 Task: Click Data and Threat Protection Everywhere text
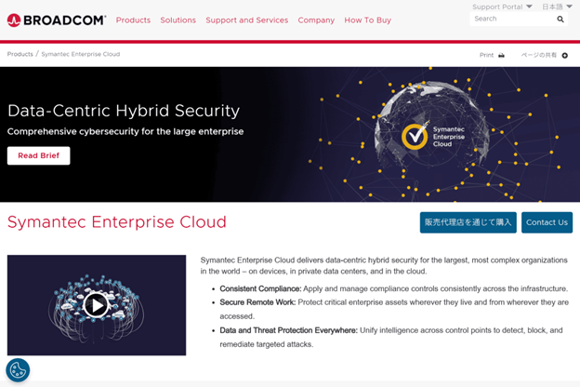391,337
